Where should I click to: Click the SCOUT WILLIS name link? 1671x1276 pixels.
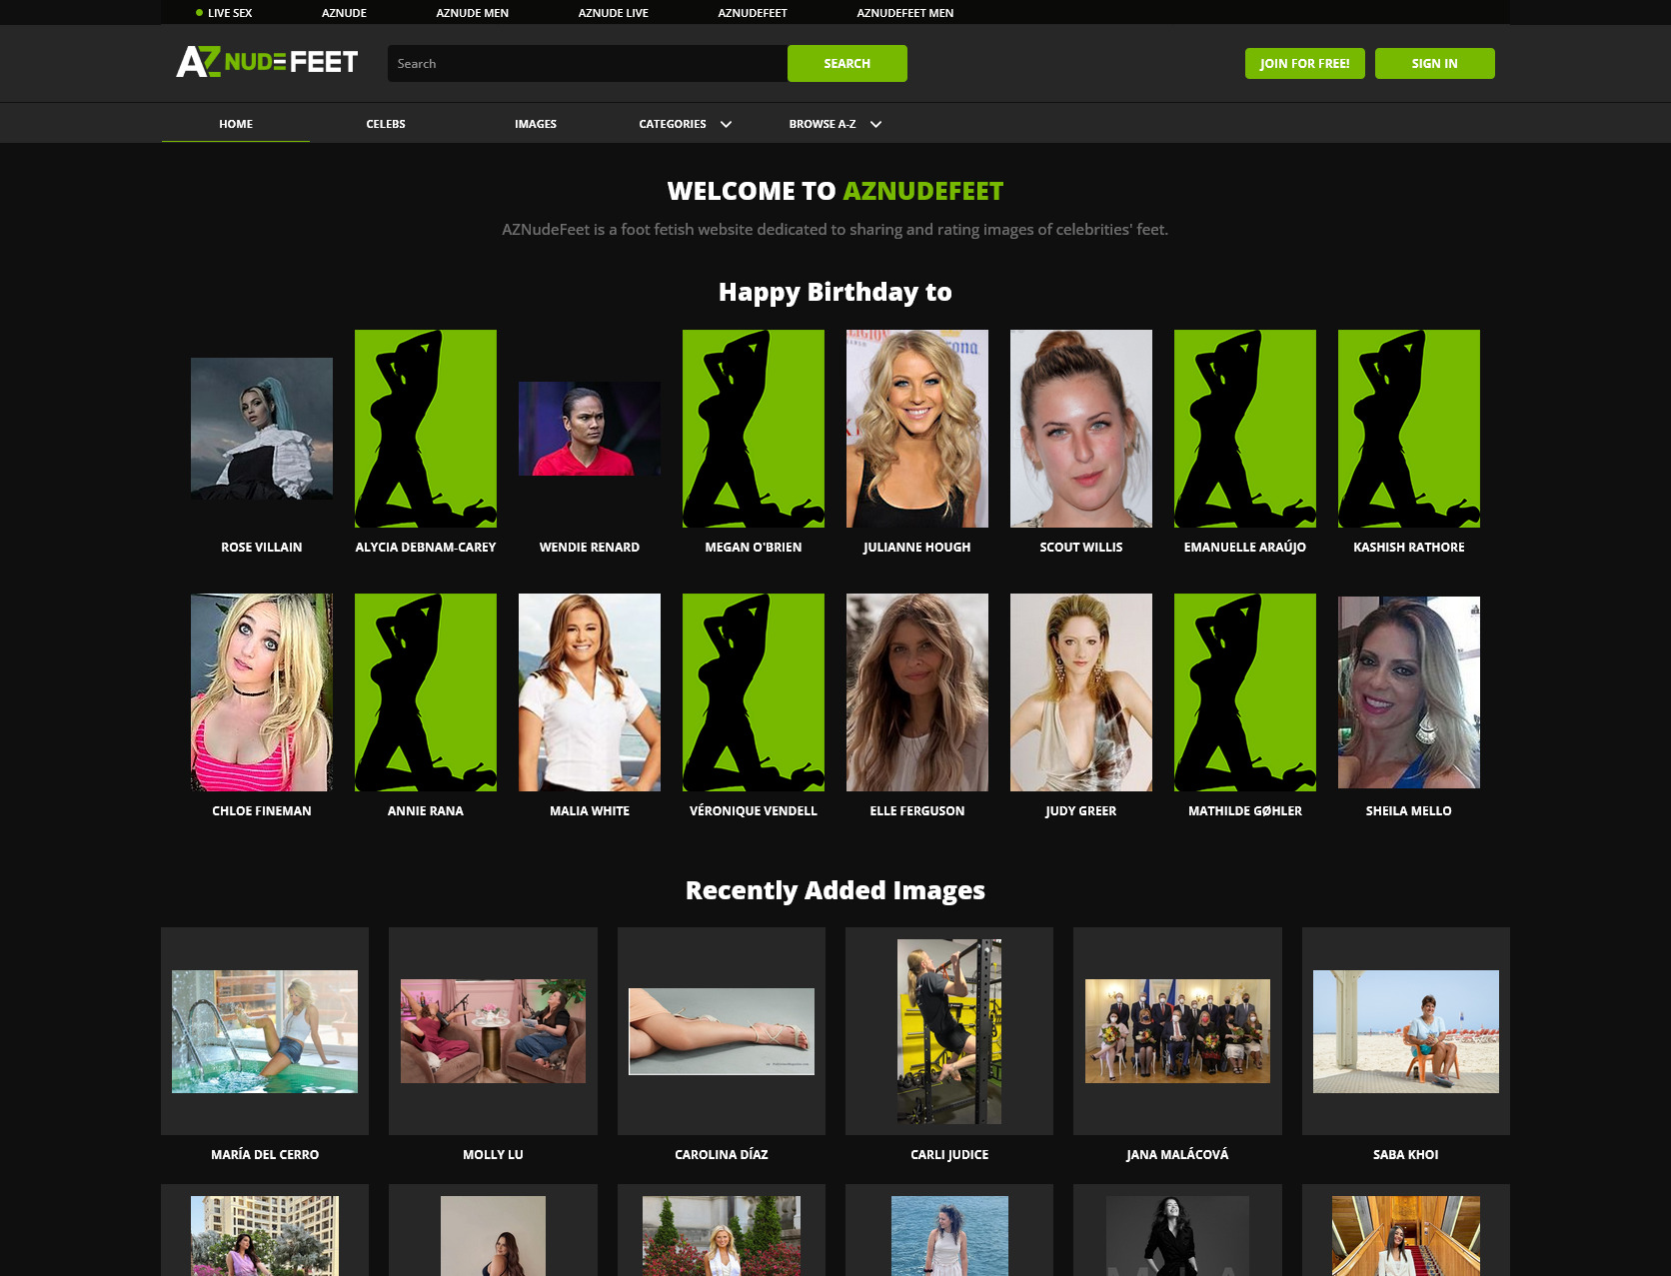point(1081,547)
